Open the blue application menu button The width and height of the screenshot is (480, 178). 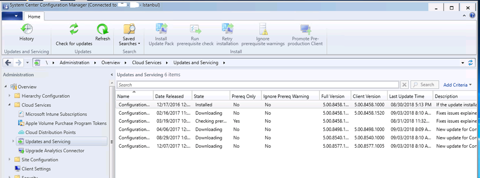pyautogui.click(x=12, y=16)
